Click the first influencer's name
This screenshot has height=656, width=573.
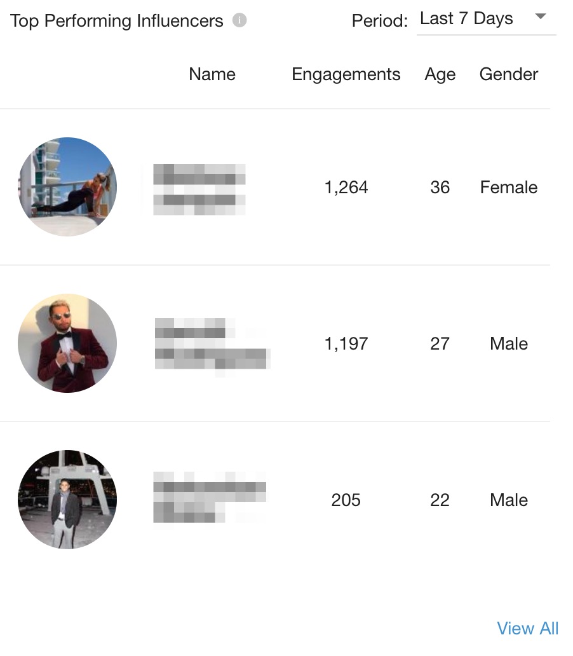199,187
